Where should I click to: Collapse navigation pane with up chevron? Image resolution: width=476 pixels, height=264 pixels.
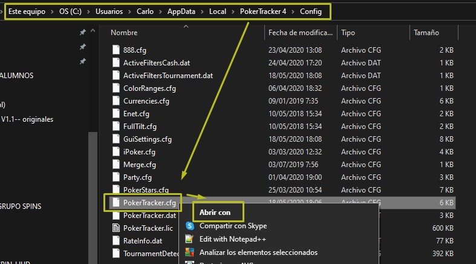pos(93,31)
